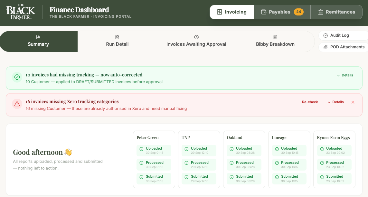Click the Remittances bank building icon

point(321,12)
